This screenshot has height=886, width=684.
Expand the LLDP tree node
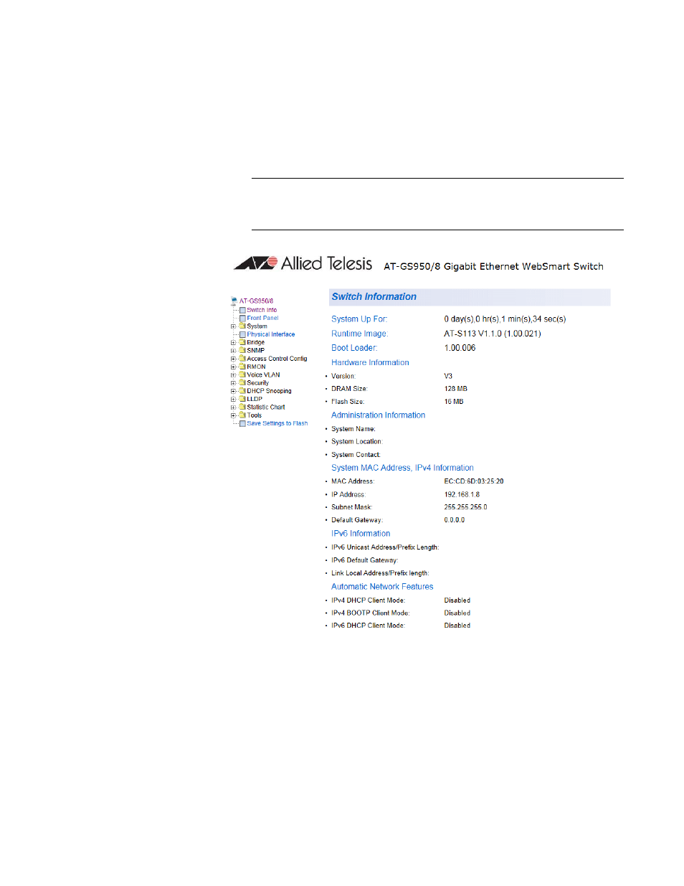(x=233, y=400)
